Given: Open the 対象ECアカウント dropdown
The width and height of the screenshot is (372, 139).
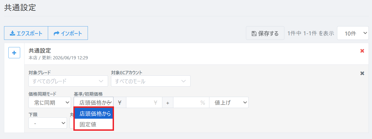Looking at the screenshot, I should click(151, 81).
